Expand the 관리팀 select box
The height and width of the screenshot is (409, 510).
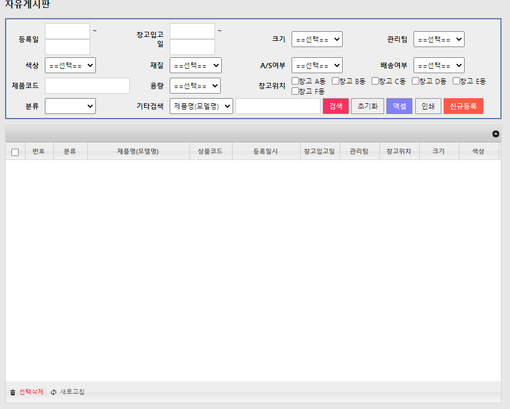[439, 39]
